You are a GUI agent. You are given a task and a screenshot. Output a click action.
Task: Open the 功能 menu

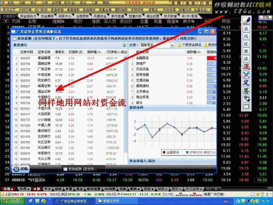tap(22, 3)
